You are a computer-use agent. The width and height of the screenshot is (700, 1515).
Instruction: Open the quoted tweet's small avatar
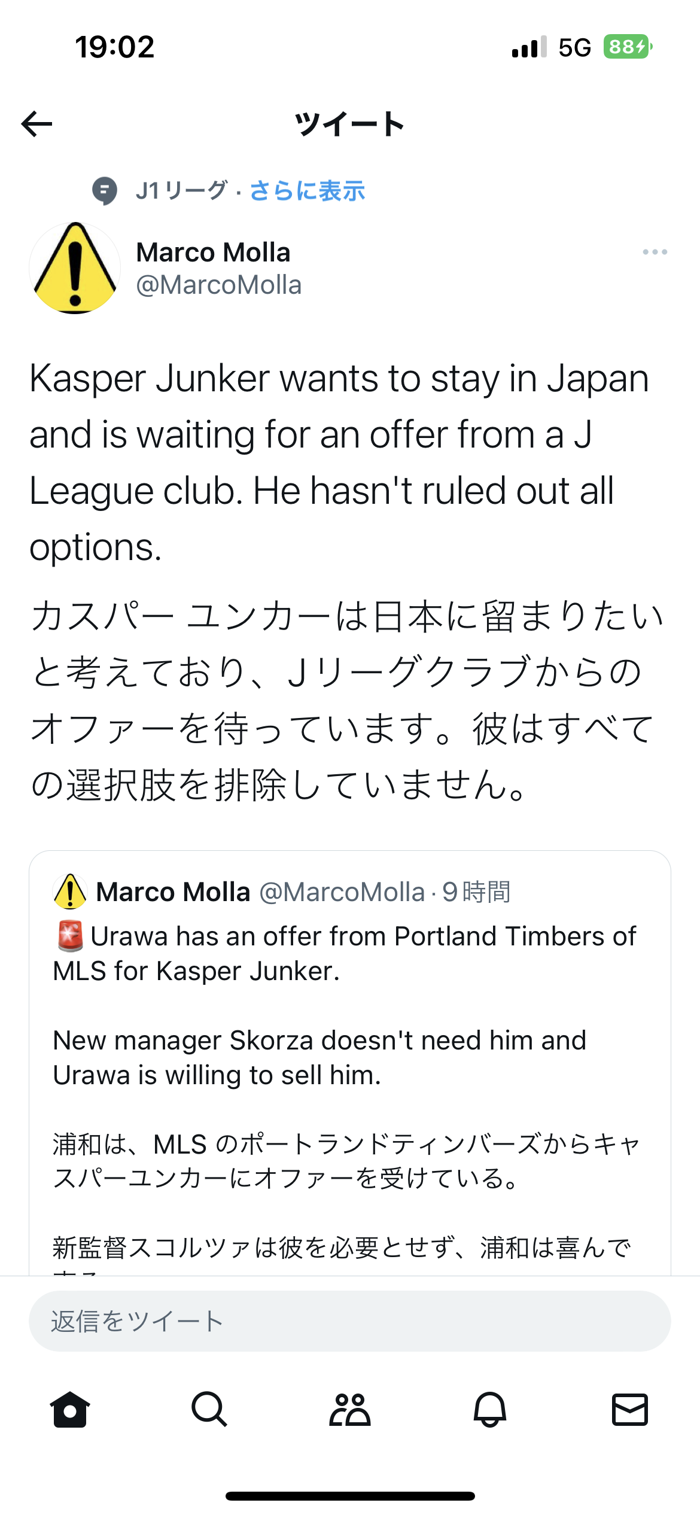coord(70,892)
